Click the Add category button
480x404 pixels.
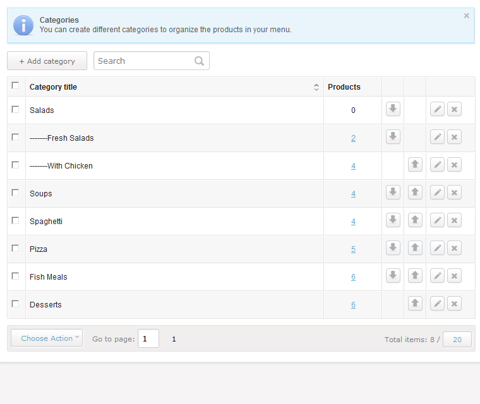(47, 61)
